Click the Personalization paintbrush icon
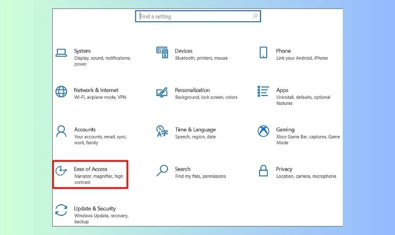Viewport: 395px width, 235px height. [x=162, y=92]
